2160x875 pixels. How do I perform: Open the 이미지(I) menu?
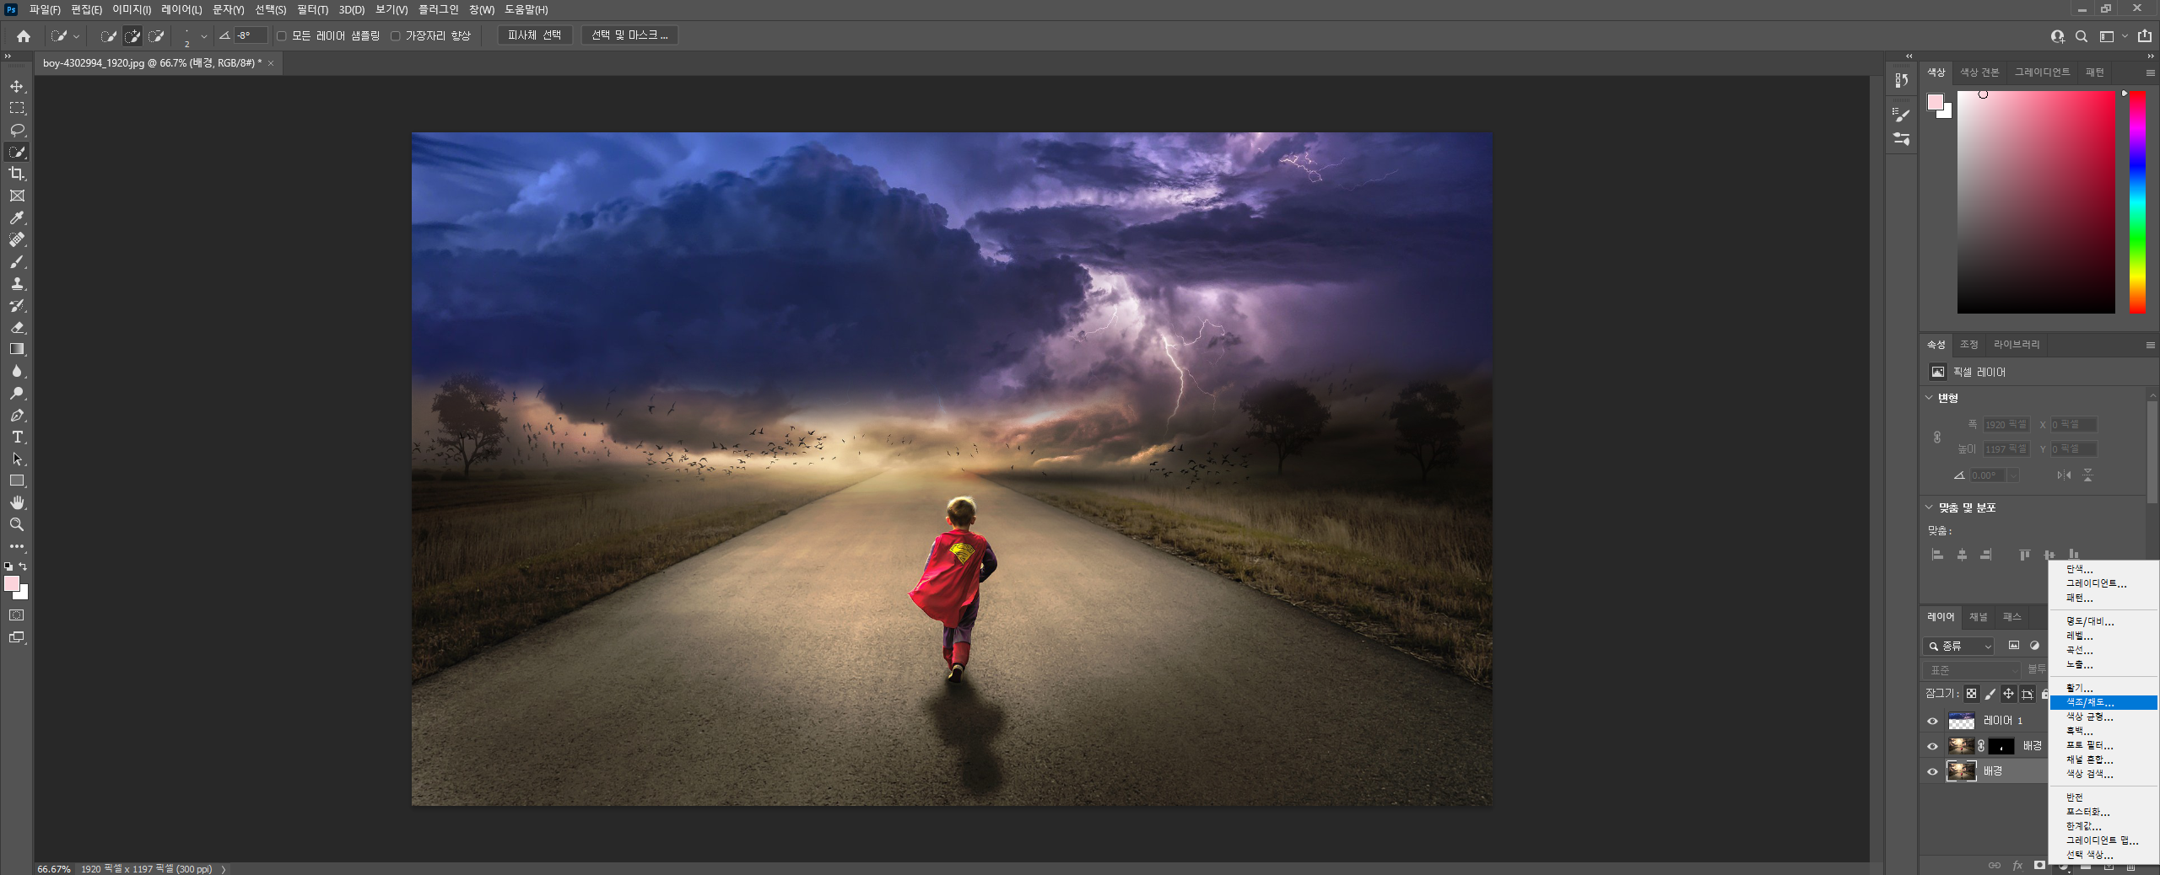pos(132,10)
